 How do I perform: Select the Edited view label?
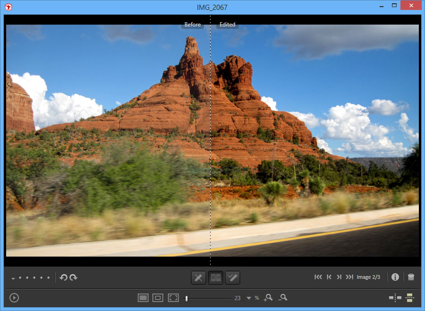pos(227,25)
